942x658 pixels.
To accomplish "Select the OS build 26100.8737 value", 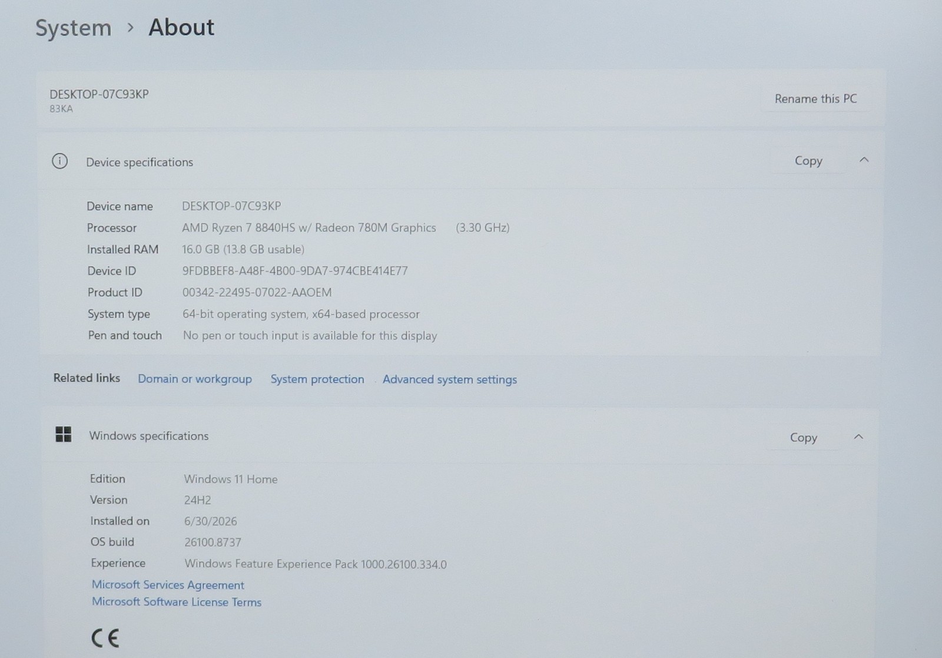I will pyautogui.click(x=213, y=543).
